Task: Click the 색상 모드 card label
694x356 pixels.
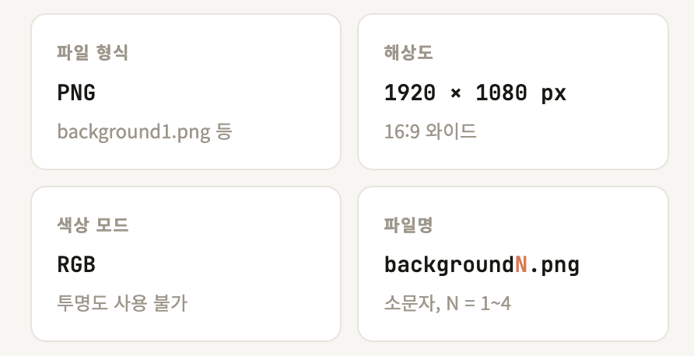Action: click(x=93, y=225)
